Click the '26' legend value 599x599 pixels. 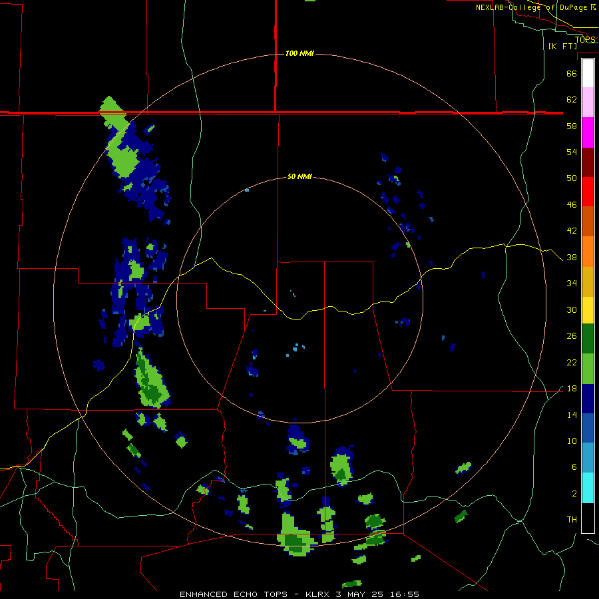(572, 336)
